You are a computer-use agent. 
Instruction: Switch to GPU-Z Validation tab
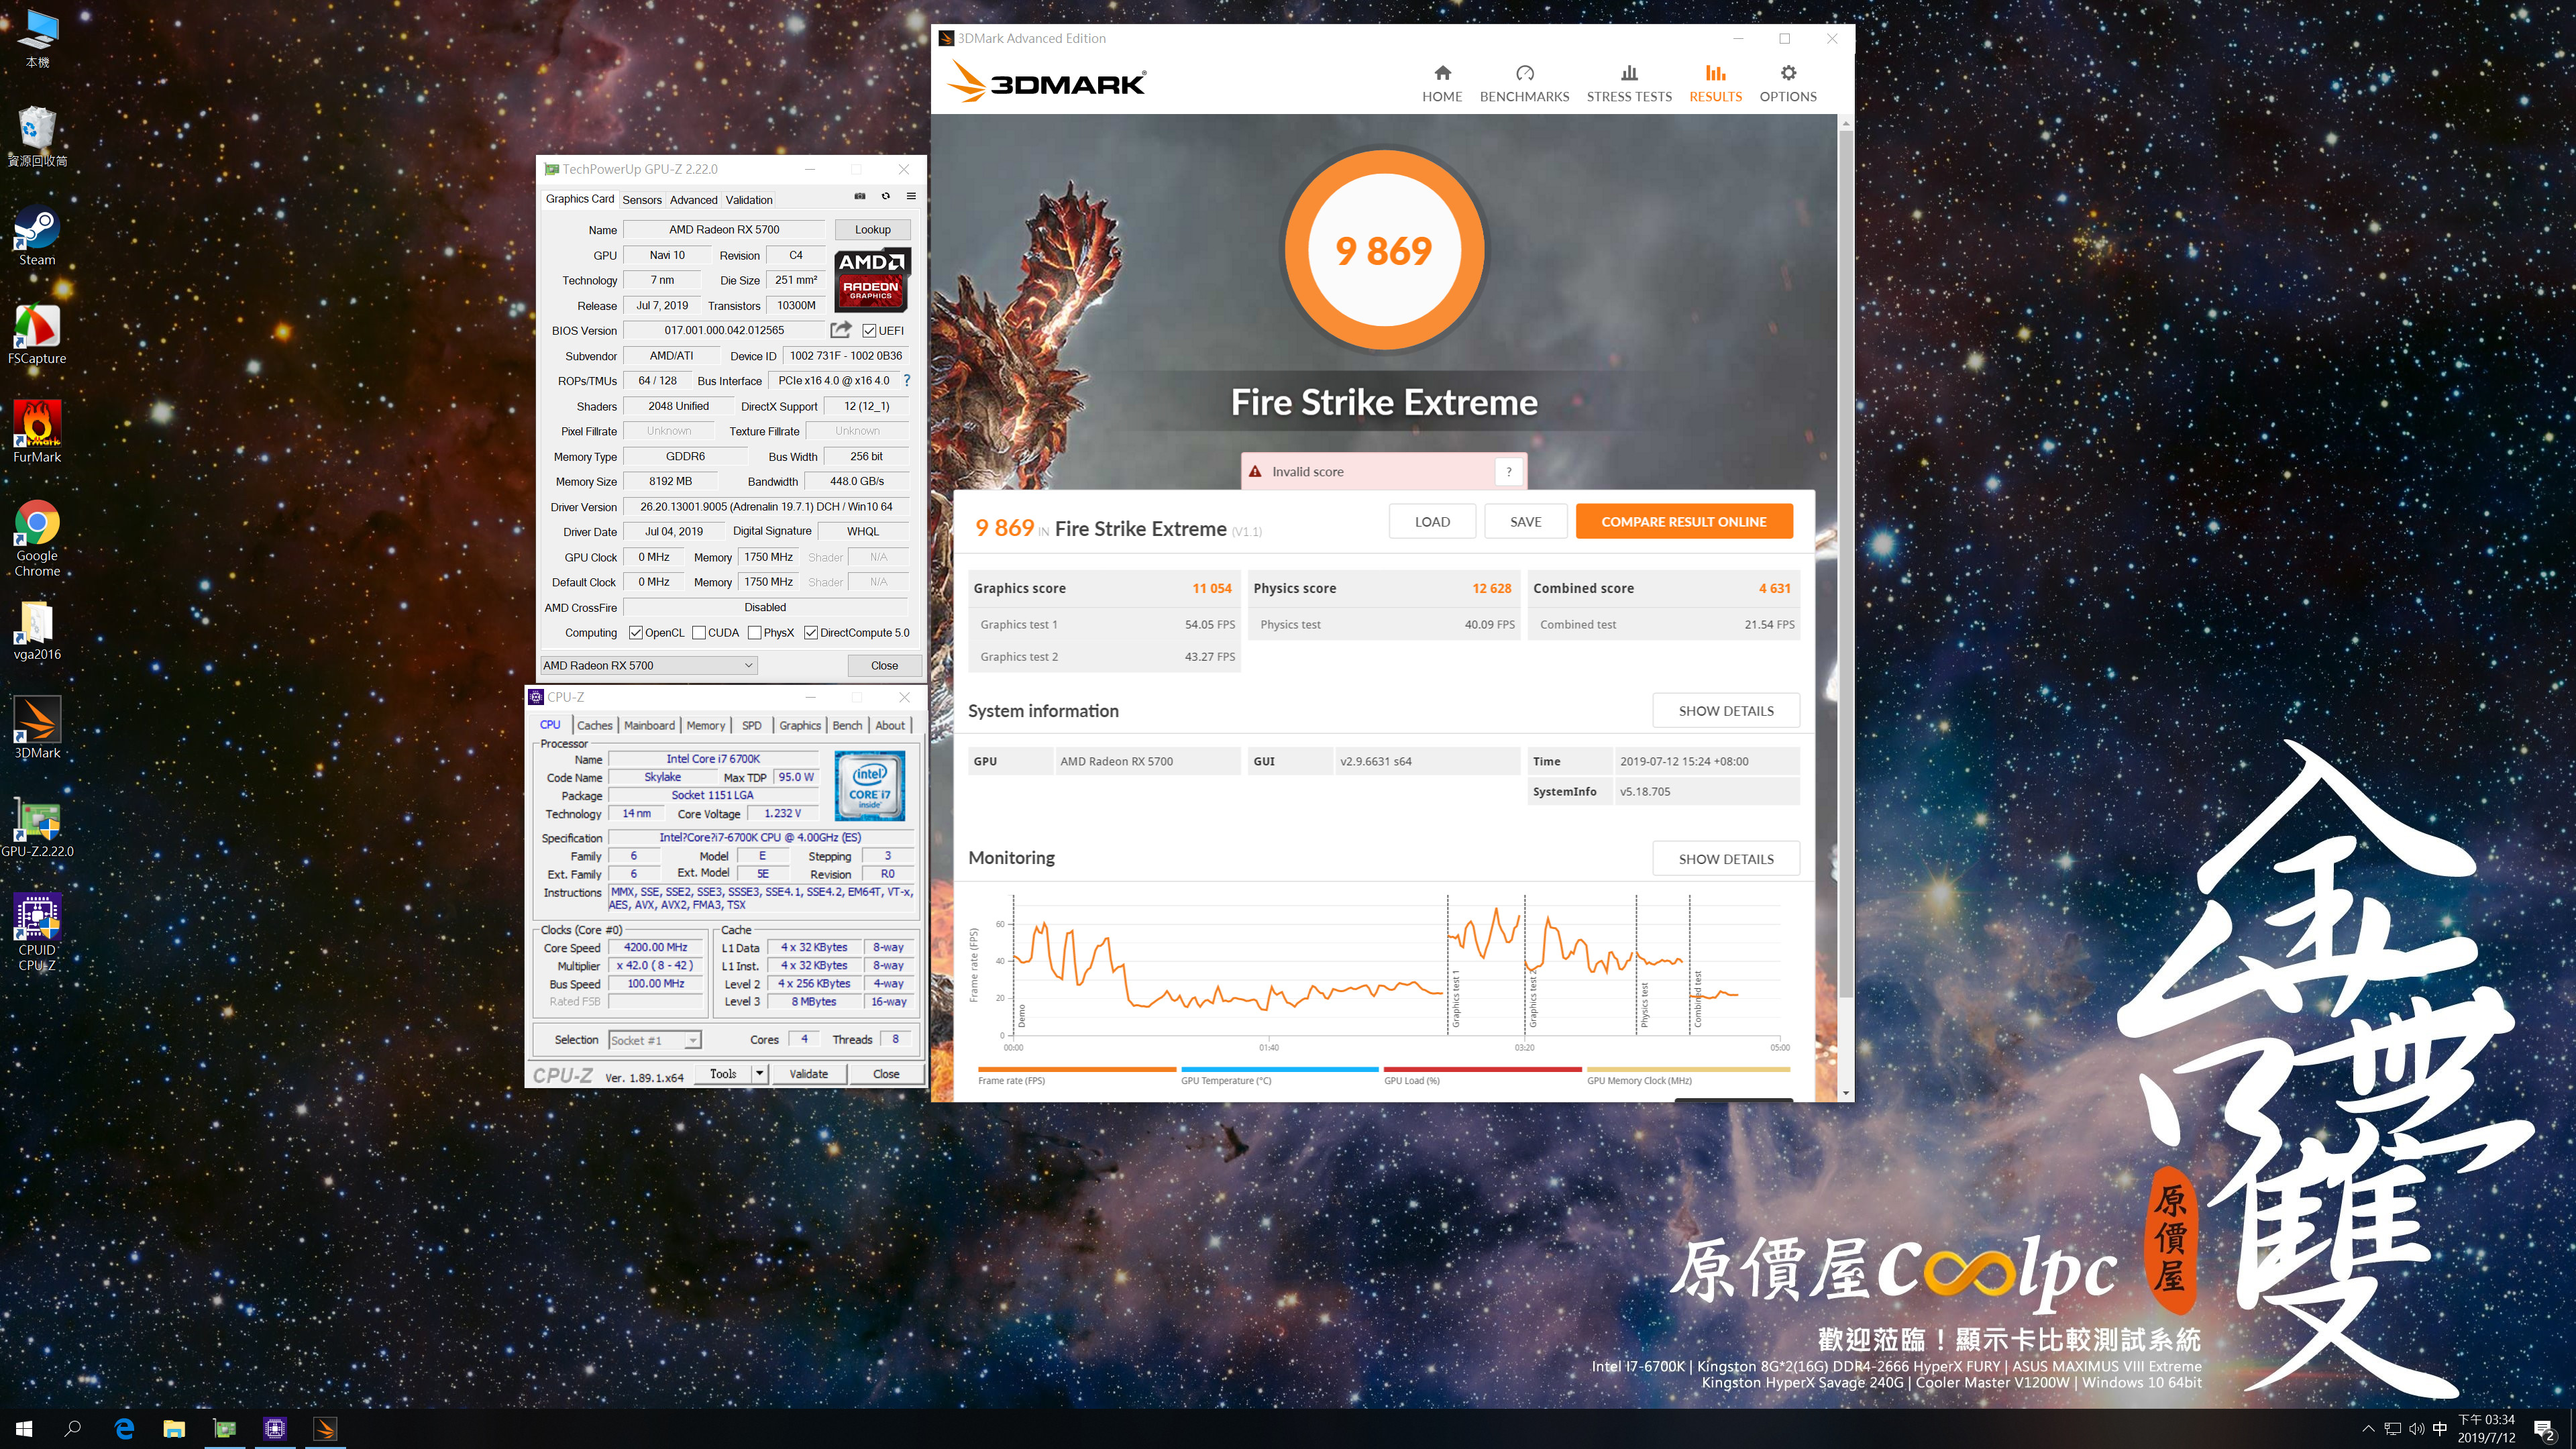[x=749, y=200]
